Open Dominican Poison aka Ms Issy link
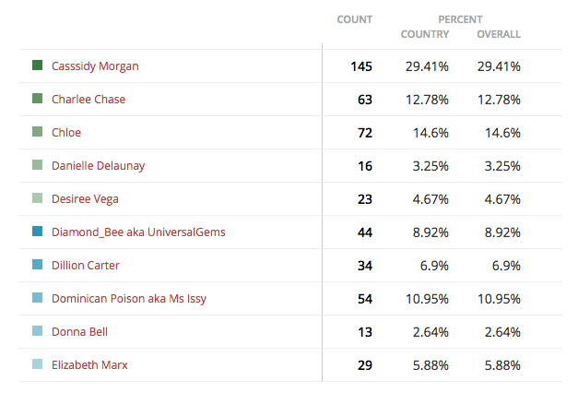Viewport: 578px width, 393px height. [x=129, y=299]
